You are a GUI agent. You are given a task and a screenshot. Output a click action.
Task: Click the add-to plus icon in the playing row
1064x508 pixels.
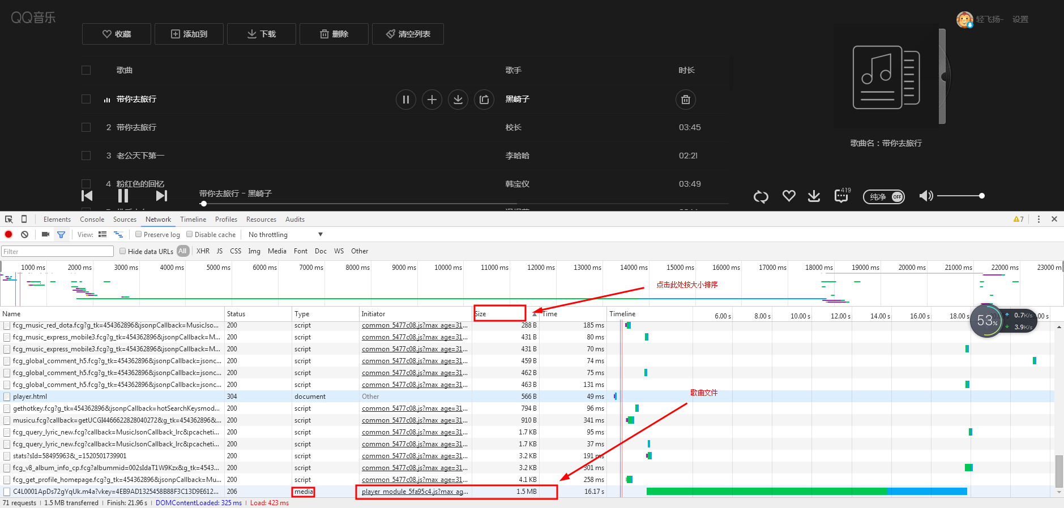point(432,100)
